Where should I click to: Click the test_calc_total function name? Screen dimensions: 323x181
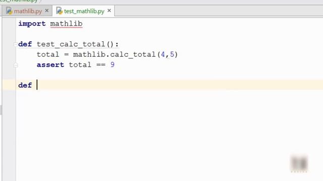click(x=71, y=44)
